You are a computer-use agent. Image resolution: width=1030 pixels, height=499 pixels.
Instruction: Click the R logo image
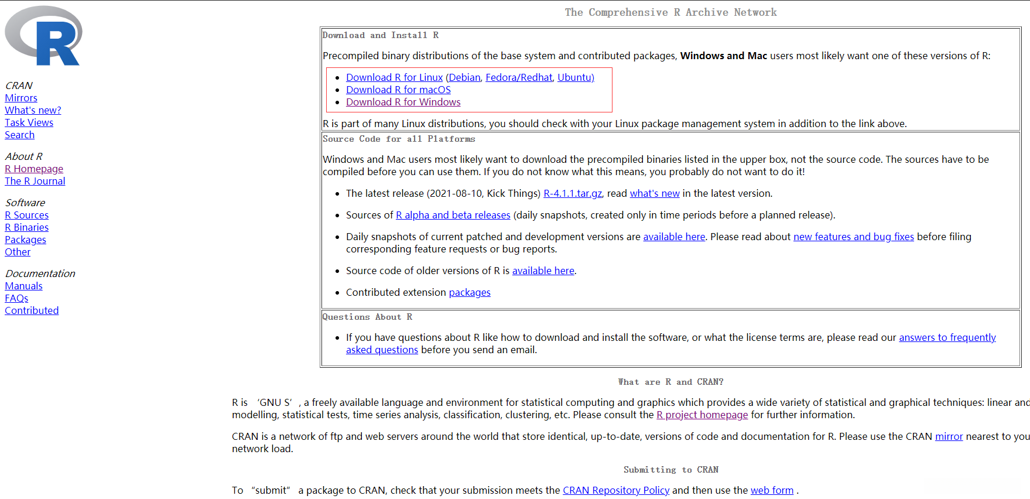click(x=43, y=36)
